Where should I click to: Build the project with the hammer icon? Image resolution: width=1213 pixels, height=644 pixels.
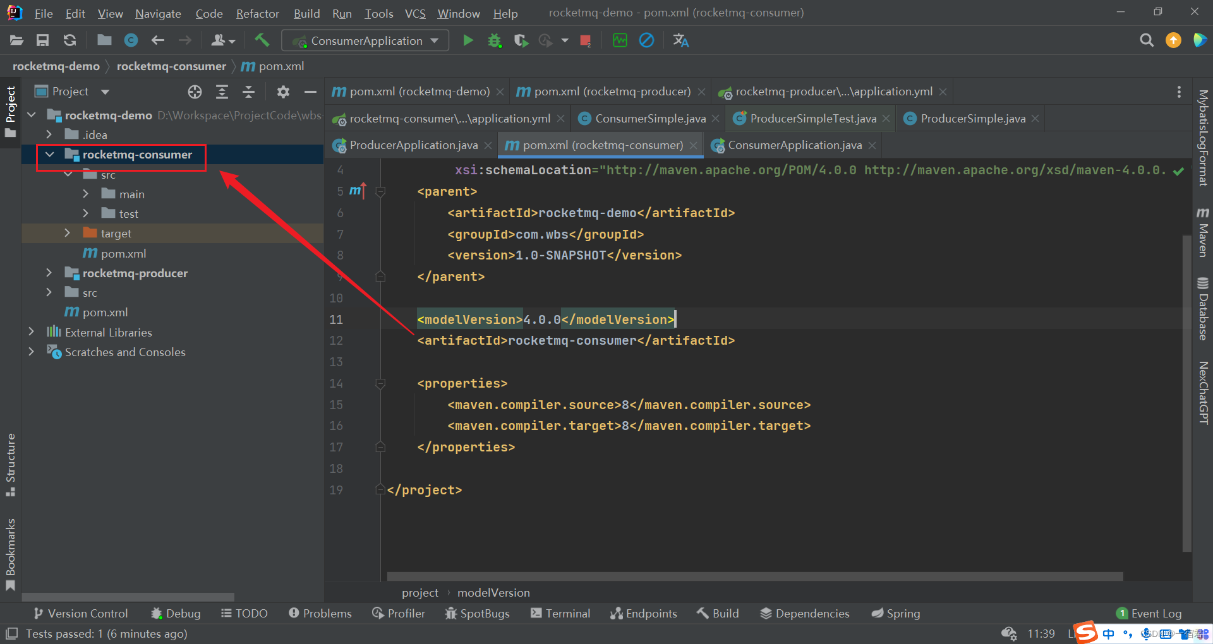262,40
